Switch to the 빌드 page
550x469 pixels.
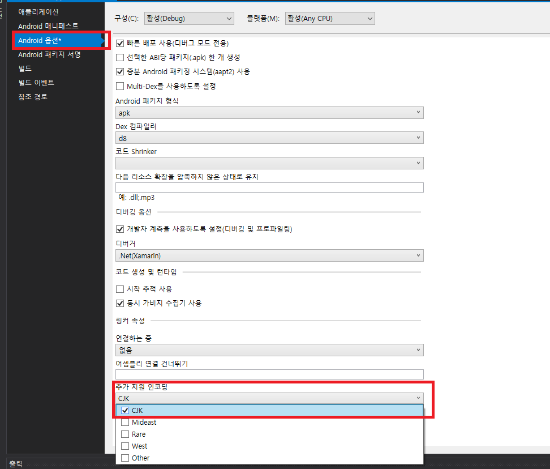point(25,69)
